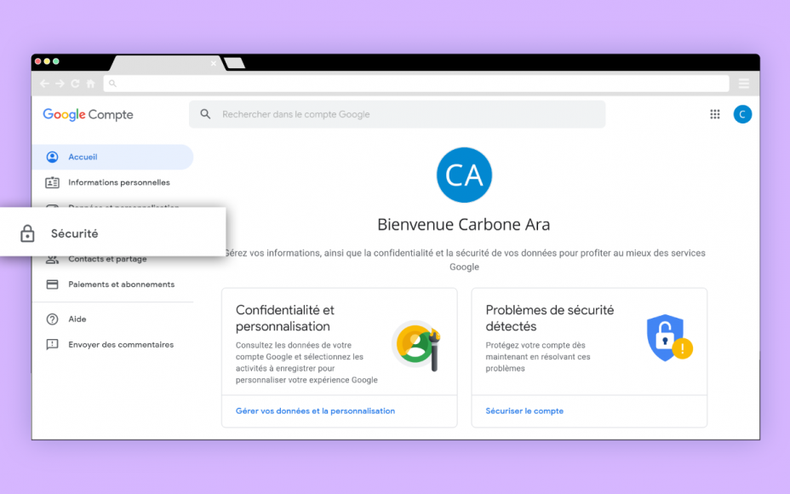Click the Paiements et abonnements card icon
The width and height of the screenshot is (790, 494).
coord(53,284)
